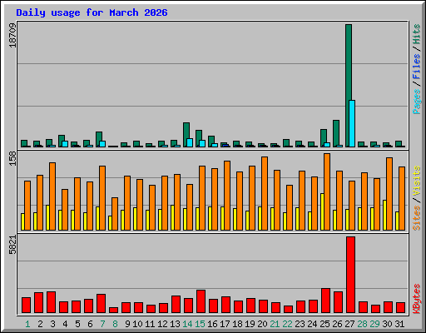Click day label 13 on the axis
This screenshot has width=426, height=333.
click(x=175, y=324)
